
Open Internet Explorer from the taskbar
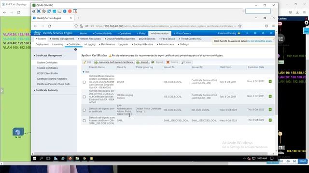[x=63, y=158]
